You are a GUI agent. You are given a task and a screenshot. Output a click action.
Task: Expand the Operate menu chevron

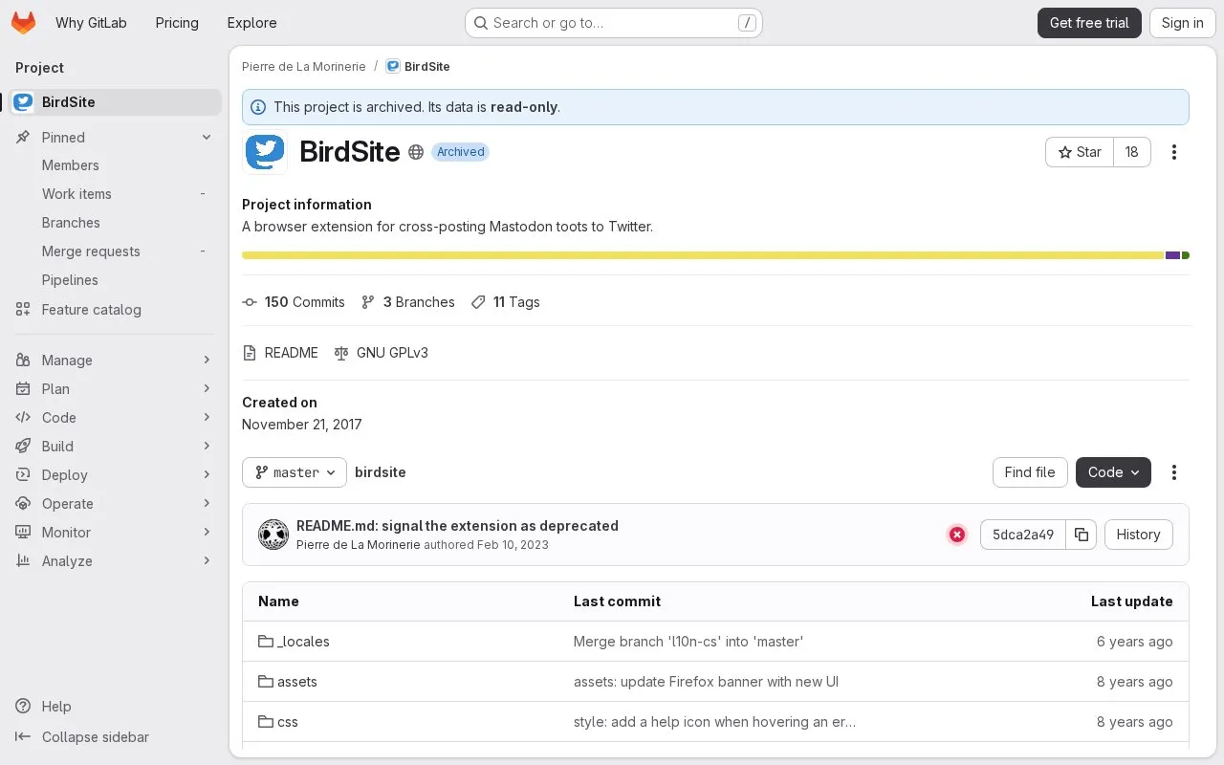pos(207,504)
